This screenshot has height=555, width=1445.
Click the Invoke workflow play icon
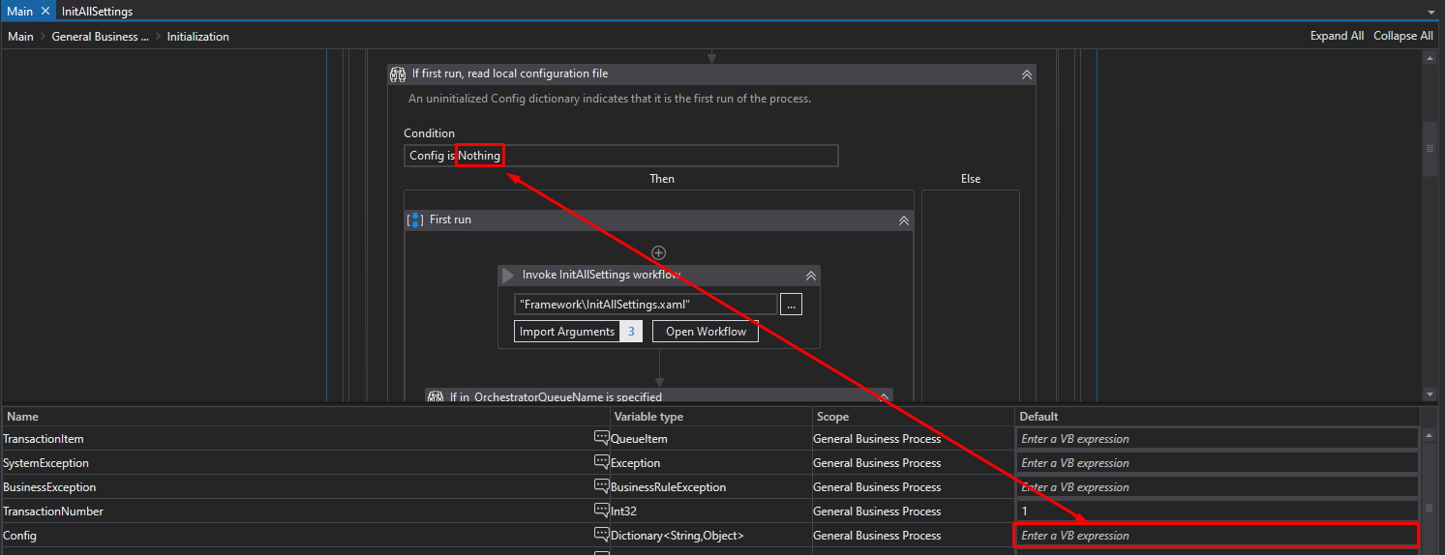[508, 276]
